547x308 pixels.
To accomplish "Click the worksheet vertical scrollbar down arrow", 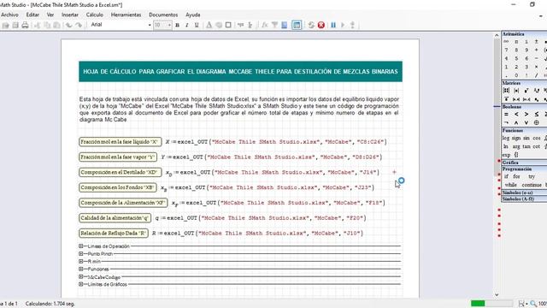I will pyautogui.click(x=497, y=294).
